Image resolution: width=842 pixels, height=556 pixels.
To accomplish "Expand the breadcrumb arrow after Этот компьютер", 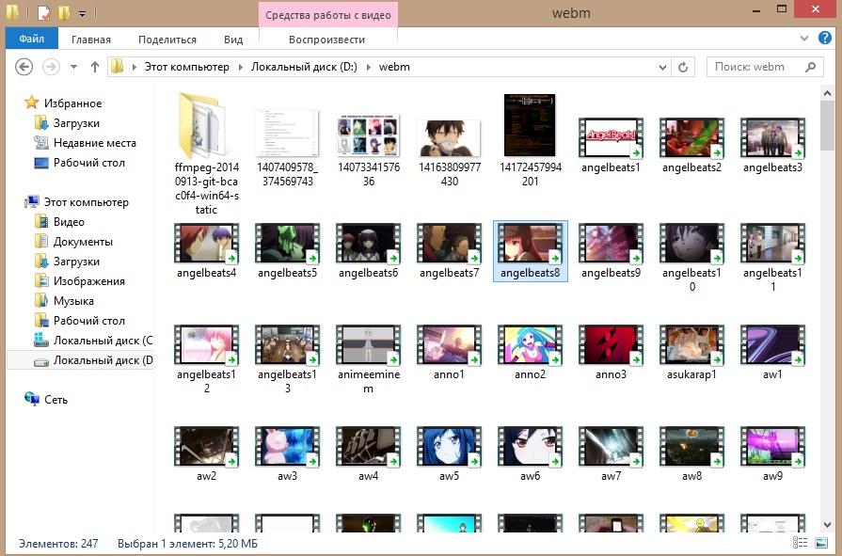I will click(240, 67).
